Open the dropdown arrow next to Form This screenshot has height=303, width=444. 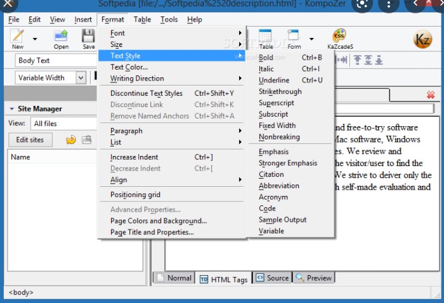click(x=311, y=39)
